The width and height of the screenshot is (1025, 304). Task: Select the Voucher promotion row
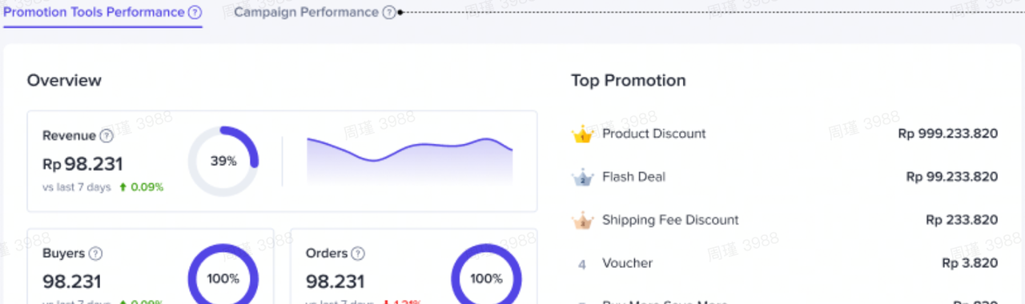(x=785, y=263)
